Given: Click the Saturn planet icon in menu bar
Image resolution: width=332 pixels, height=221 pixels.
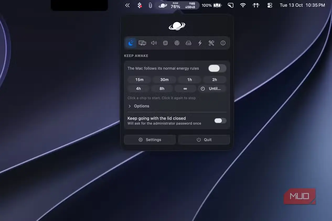Looking at the screenshot, I should (x=163, y=5).
